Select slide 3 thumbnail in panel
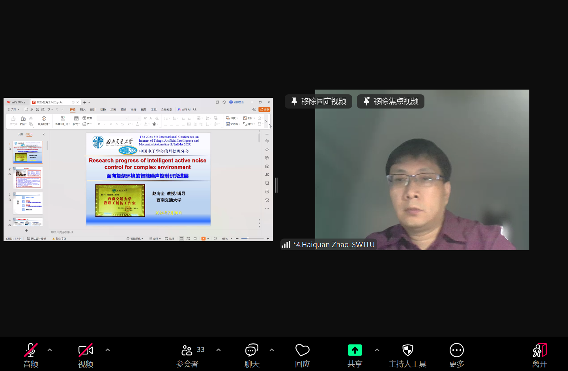 [x=28, y=203]
